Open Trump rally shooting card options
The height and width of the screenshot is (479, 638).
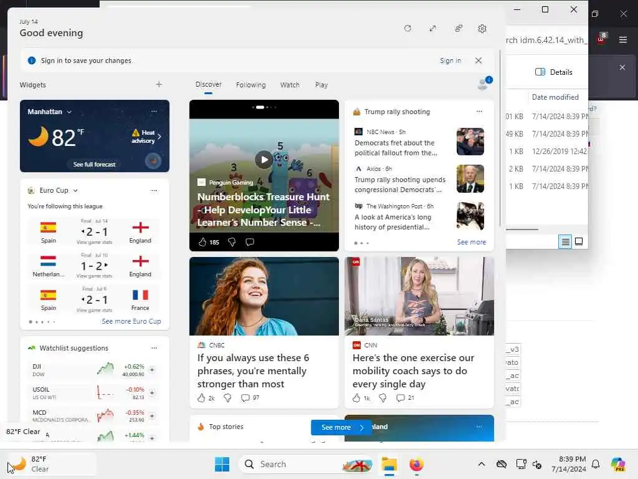[x=479, y=111]
